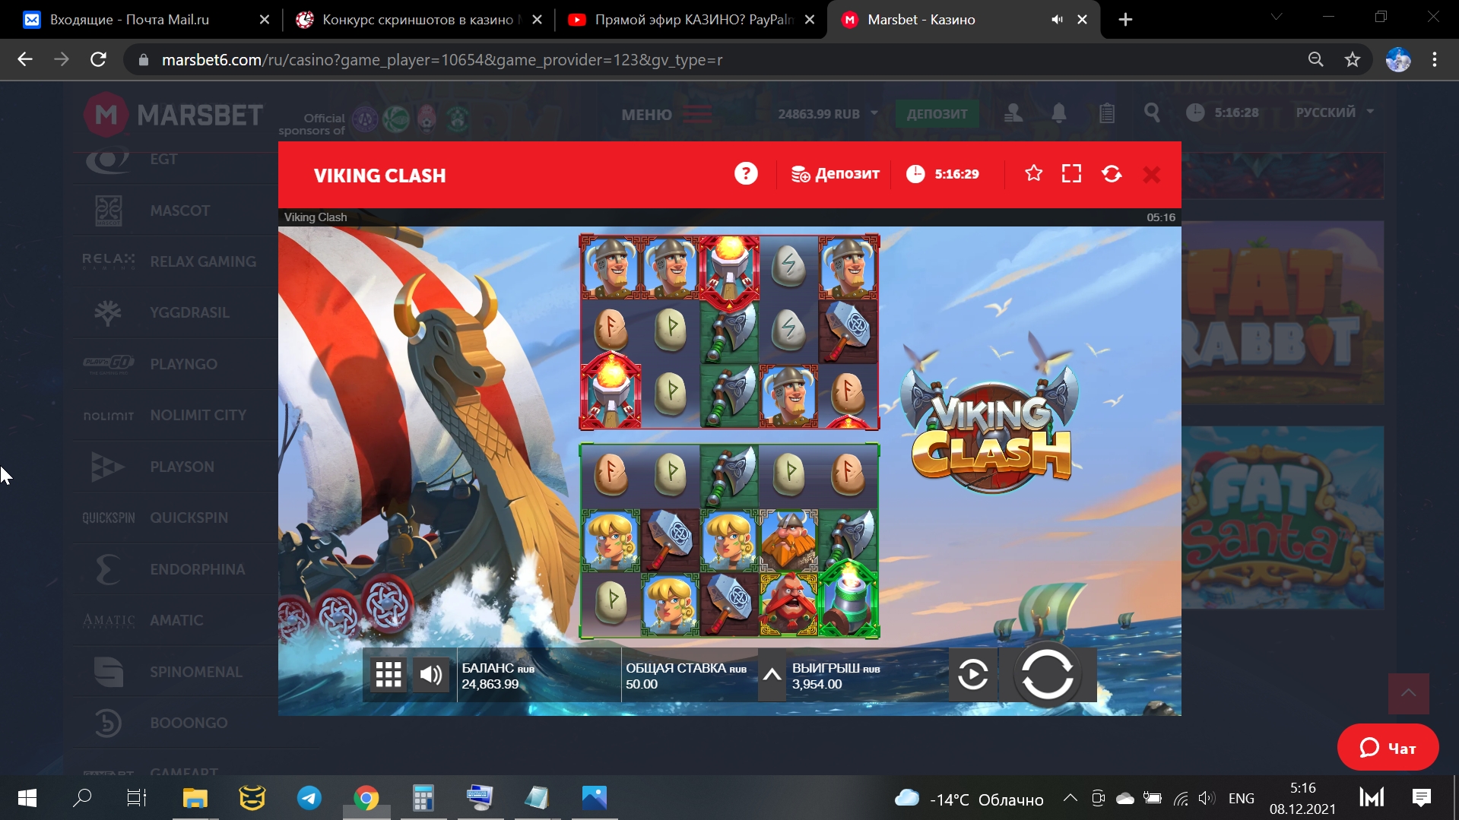Add Viking Clash to favorites with star
Viewport: 1459px width, 820px height.
click(1033, 174)
